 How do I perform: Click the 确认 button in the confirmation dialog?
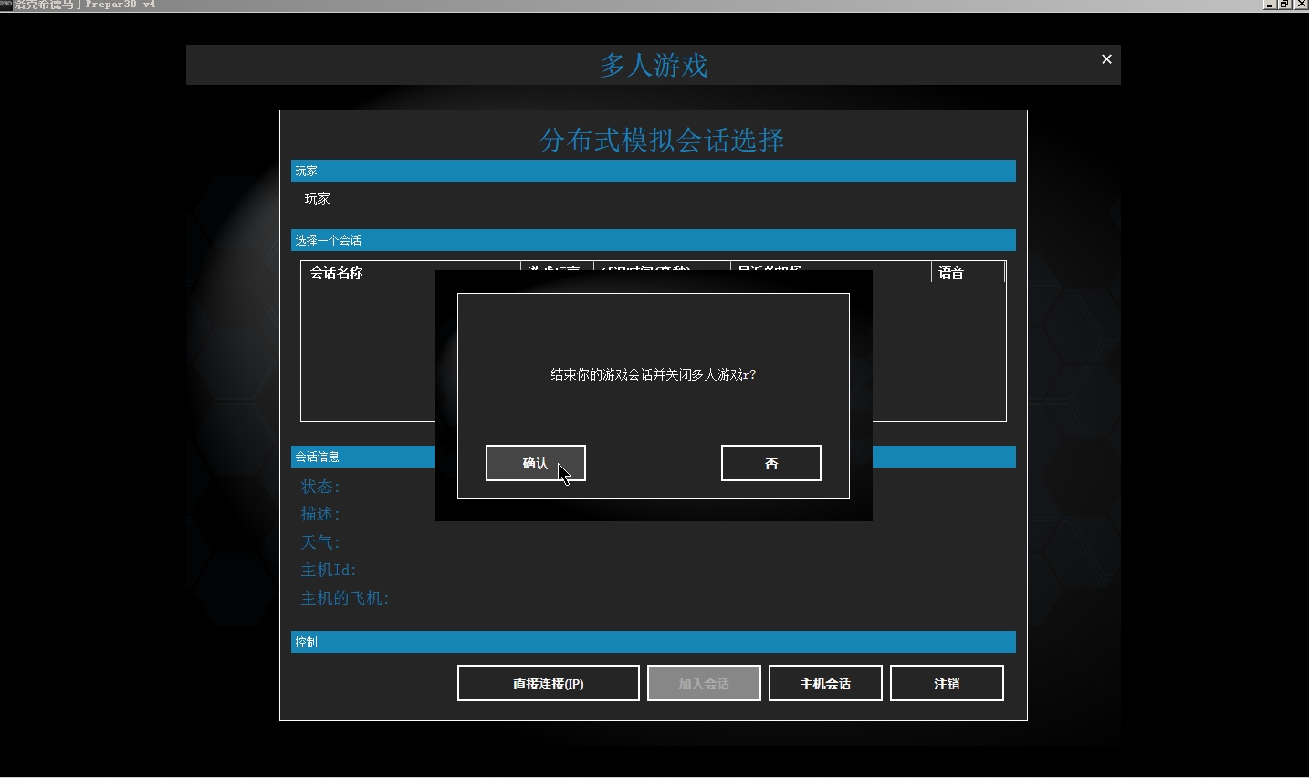coord(535,463)
